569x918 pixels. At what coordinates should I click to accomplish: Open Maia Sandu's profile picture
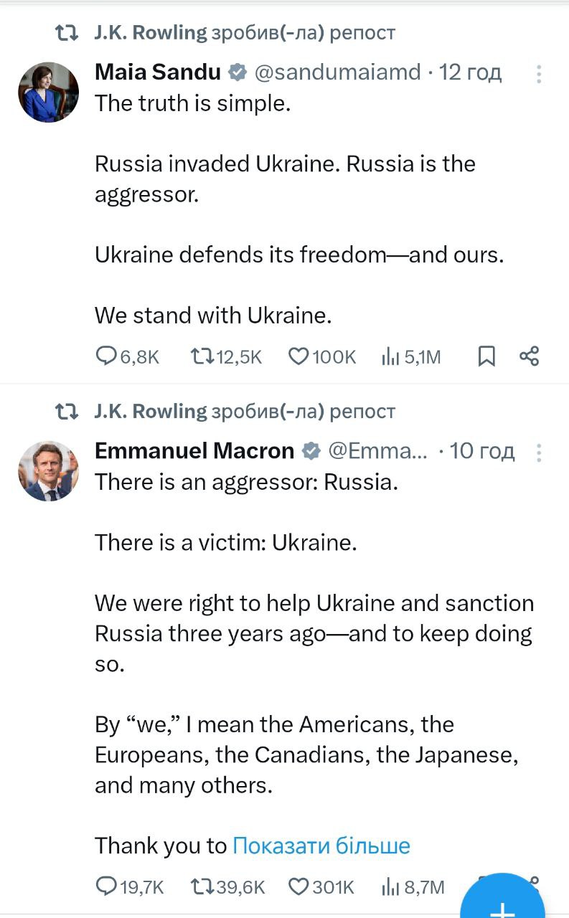click(x=48, y=92)
